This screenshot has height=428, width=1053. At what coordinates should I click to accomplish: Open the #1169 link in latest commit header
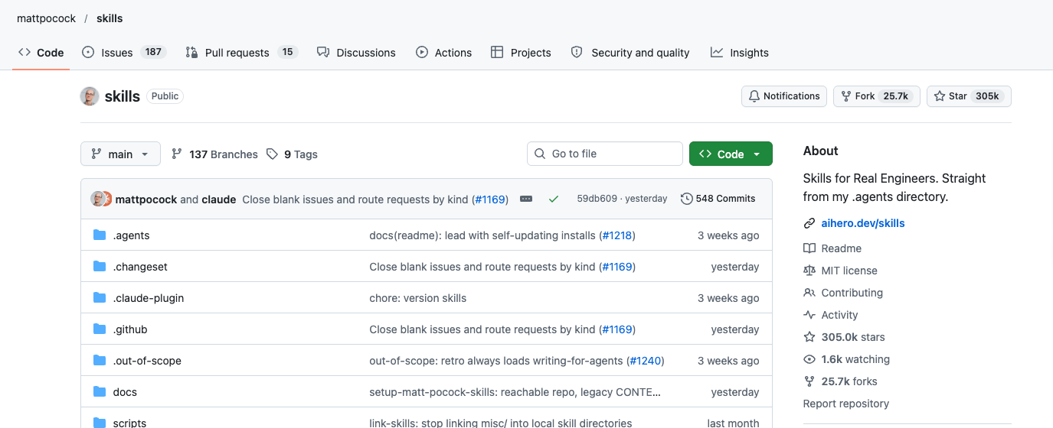491,199
